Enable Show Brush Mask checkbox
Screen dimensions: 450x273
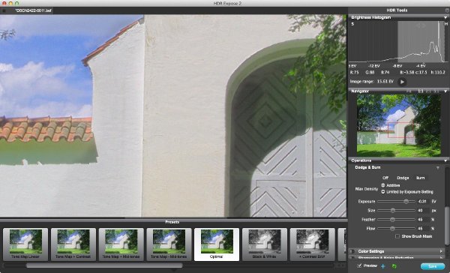(x=397, y=236)
